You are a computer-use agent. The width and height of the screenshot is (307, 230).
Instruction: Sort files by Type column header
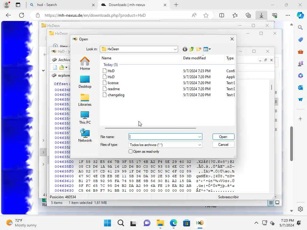[x=230, y=58]
